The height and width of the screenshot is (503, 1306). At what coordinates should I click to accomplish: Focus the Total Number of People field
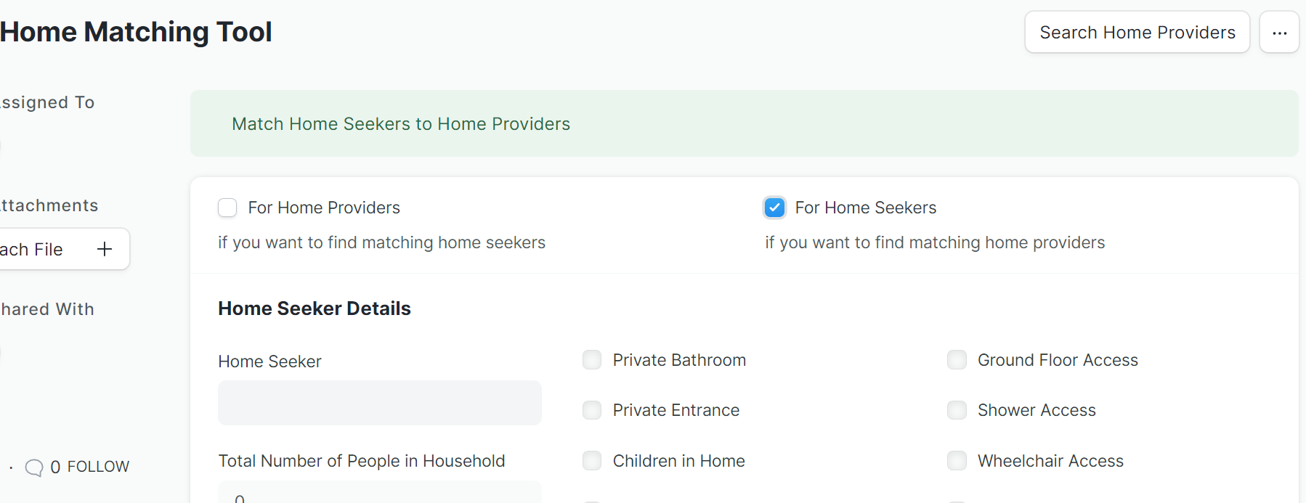379,494
